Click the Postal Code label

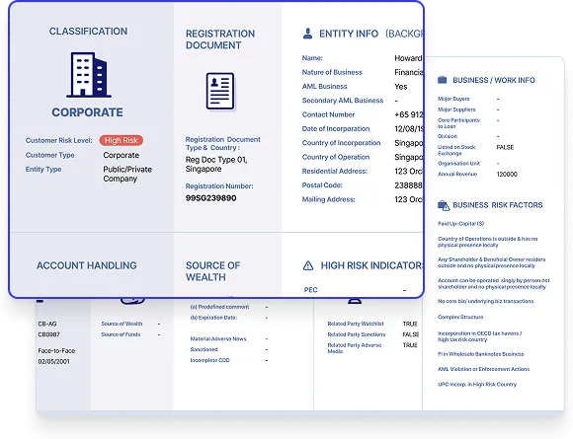pyautogui.click(x=322, y=185)
